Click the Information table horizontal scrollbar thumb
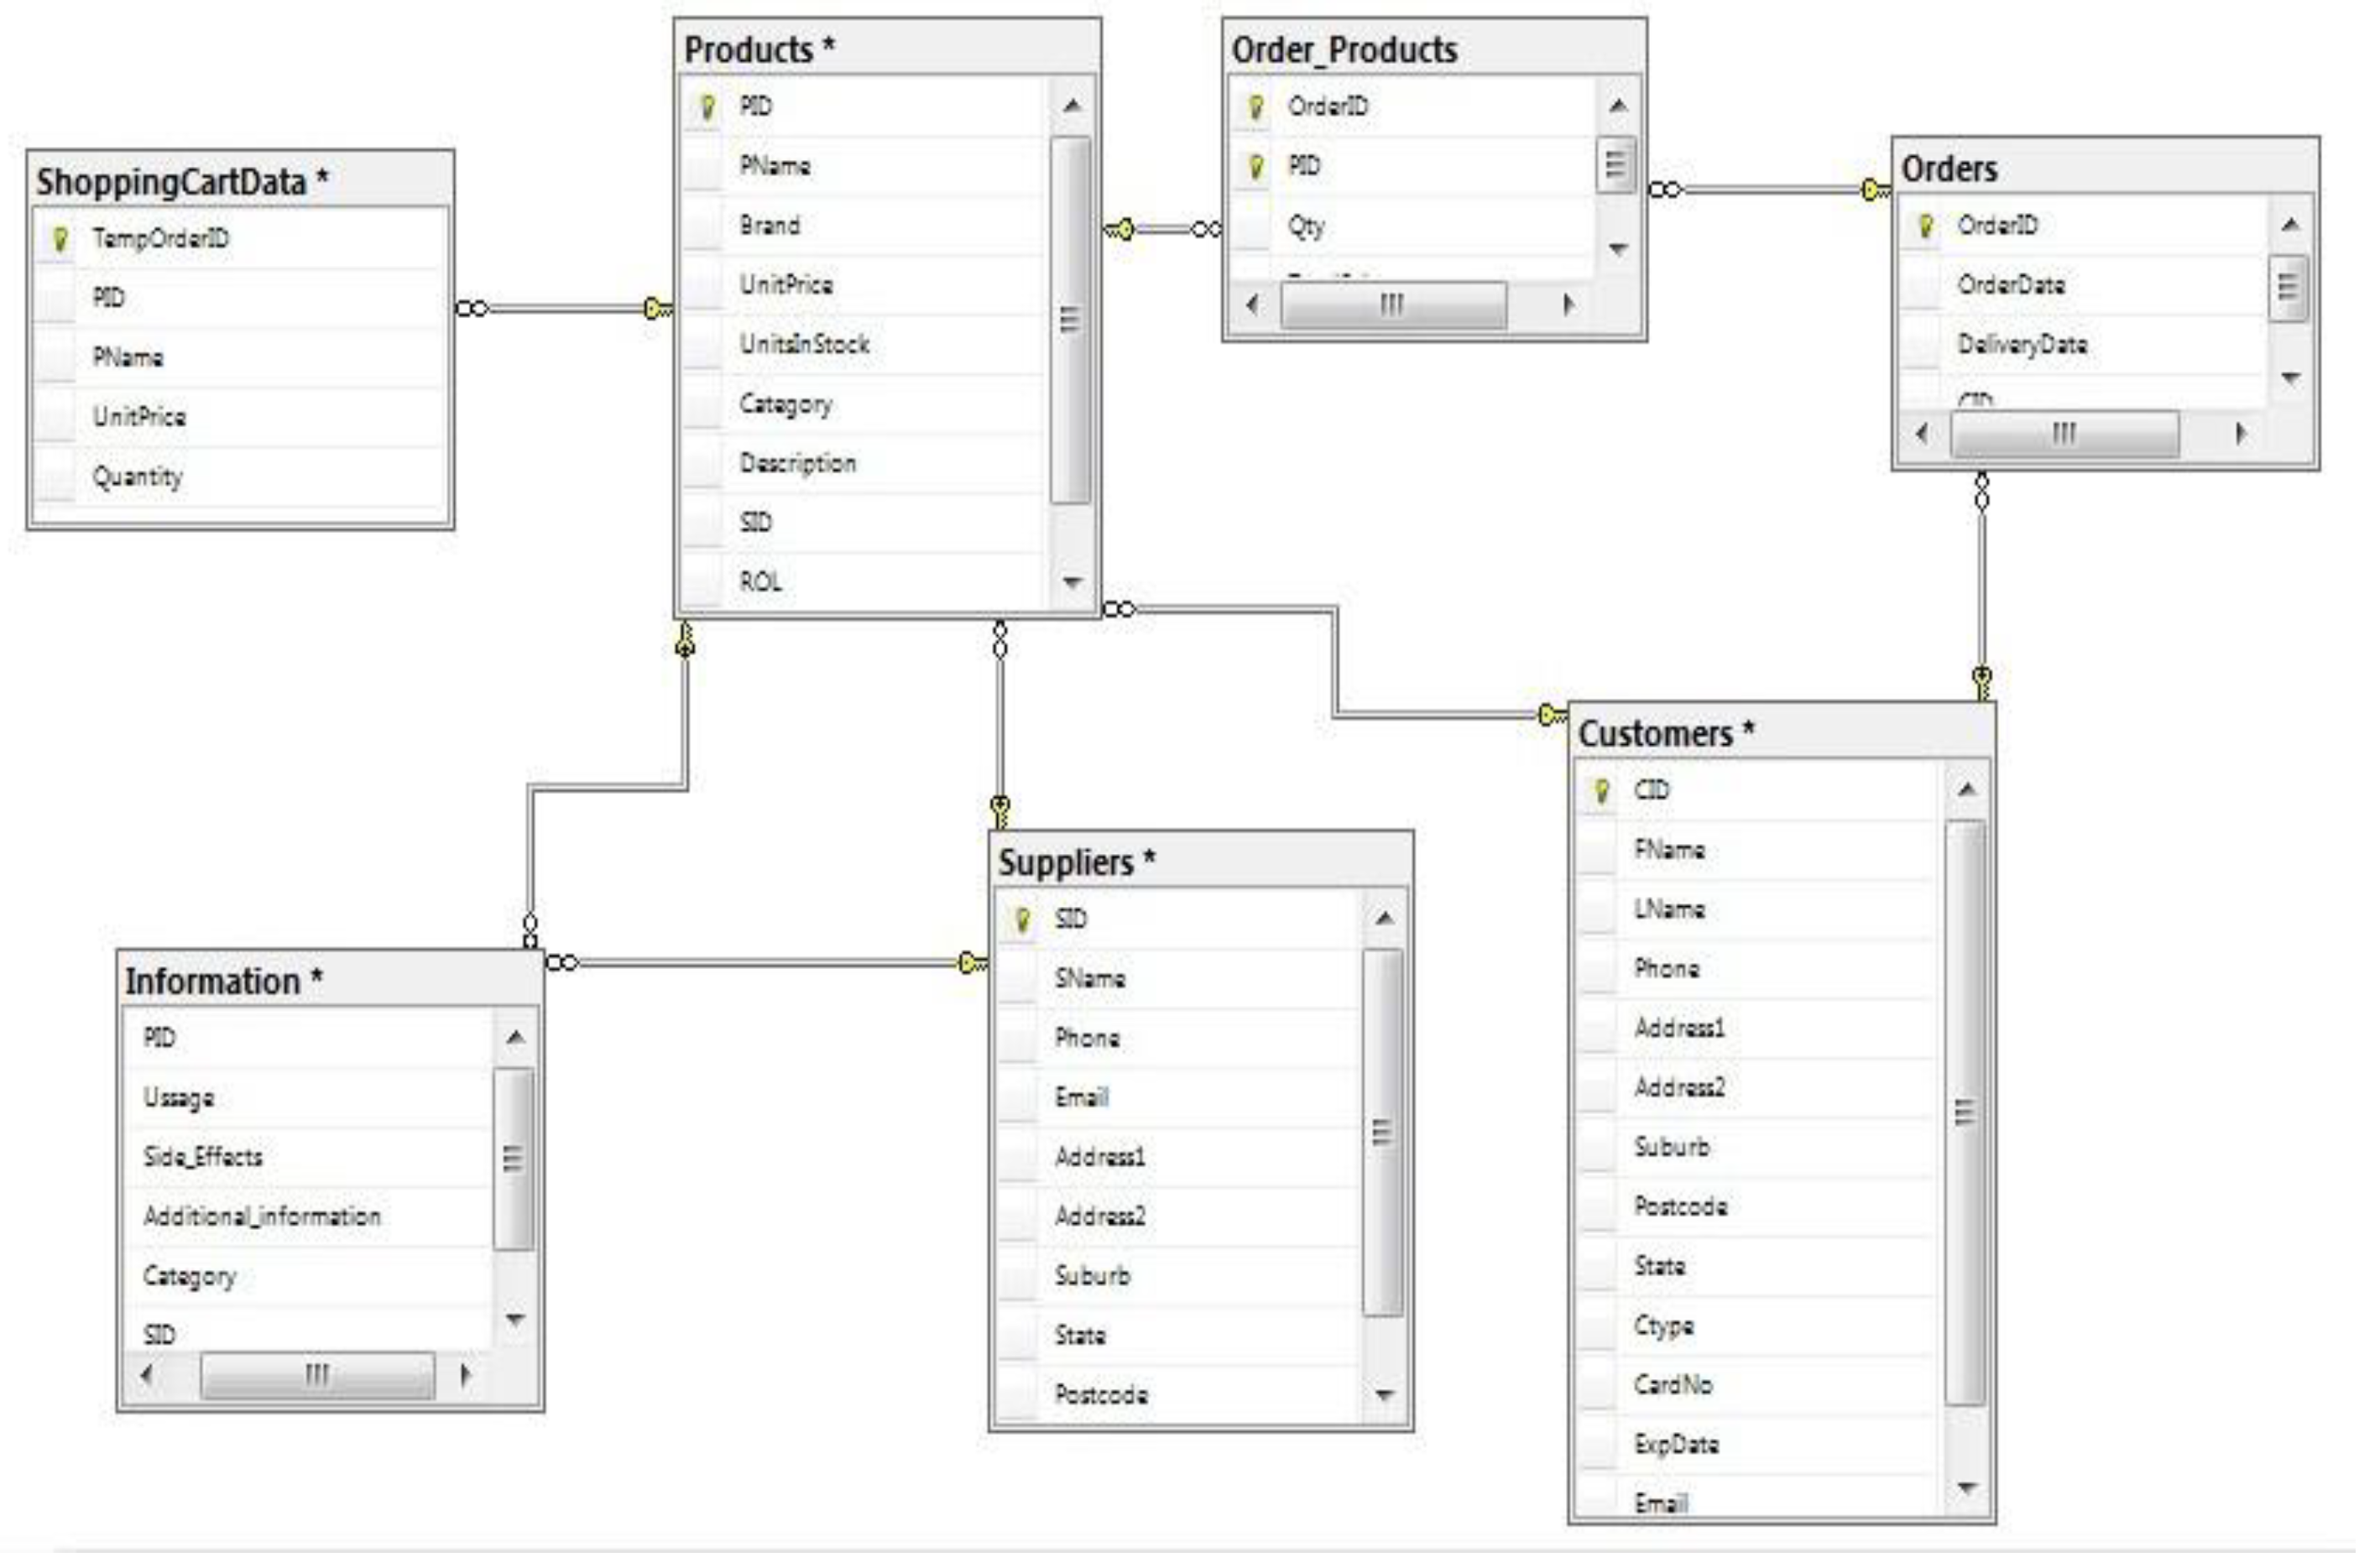The width and height of the screenshot is (2380, 1568). [x=317, y=1377]
